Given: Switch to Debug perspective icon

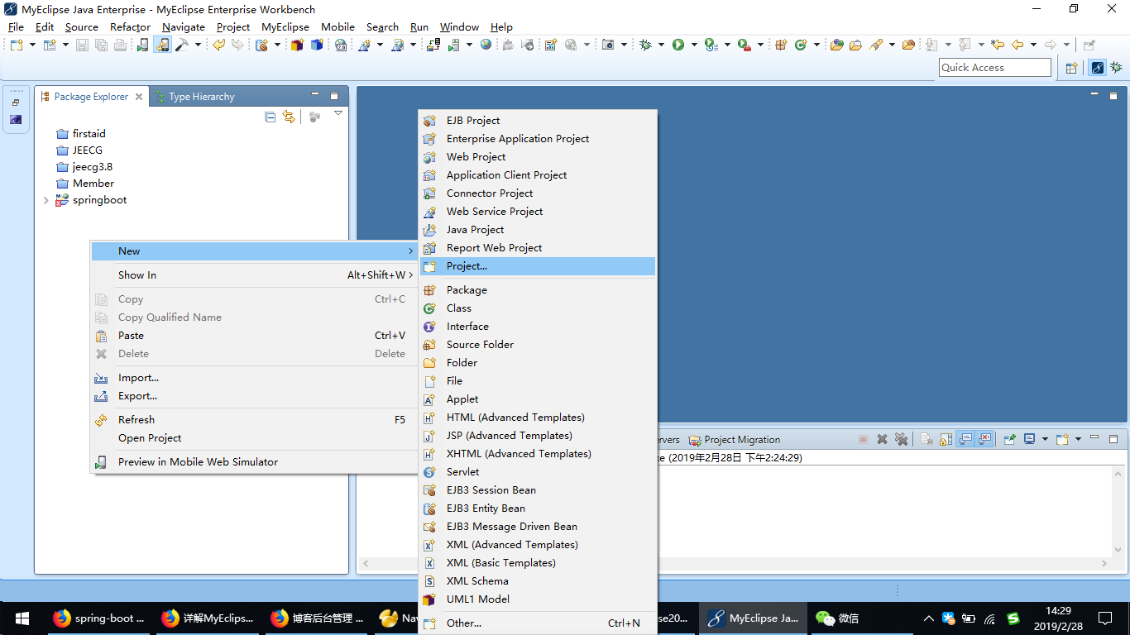Looking at the screenshot, I should (x=1116, y=68).
